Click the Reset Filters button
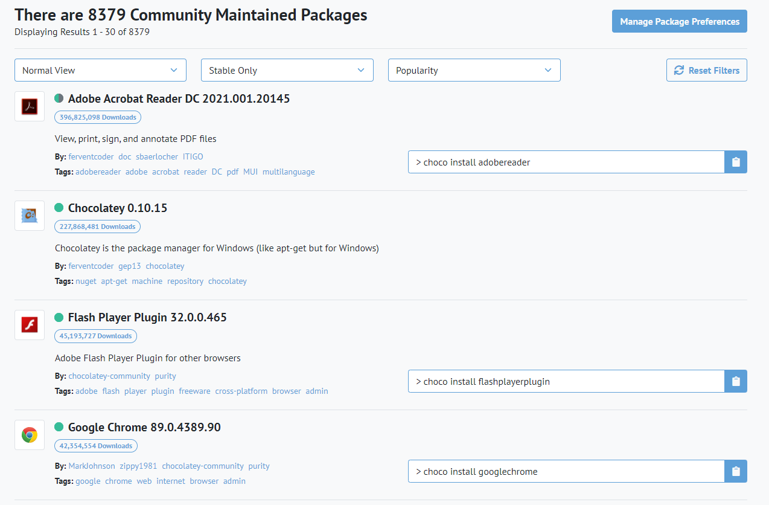769x505 pixels. [707, 70]
